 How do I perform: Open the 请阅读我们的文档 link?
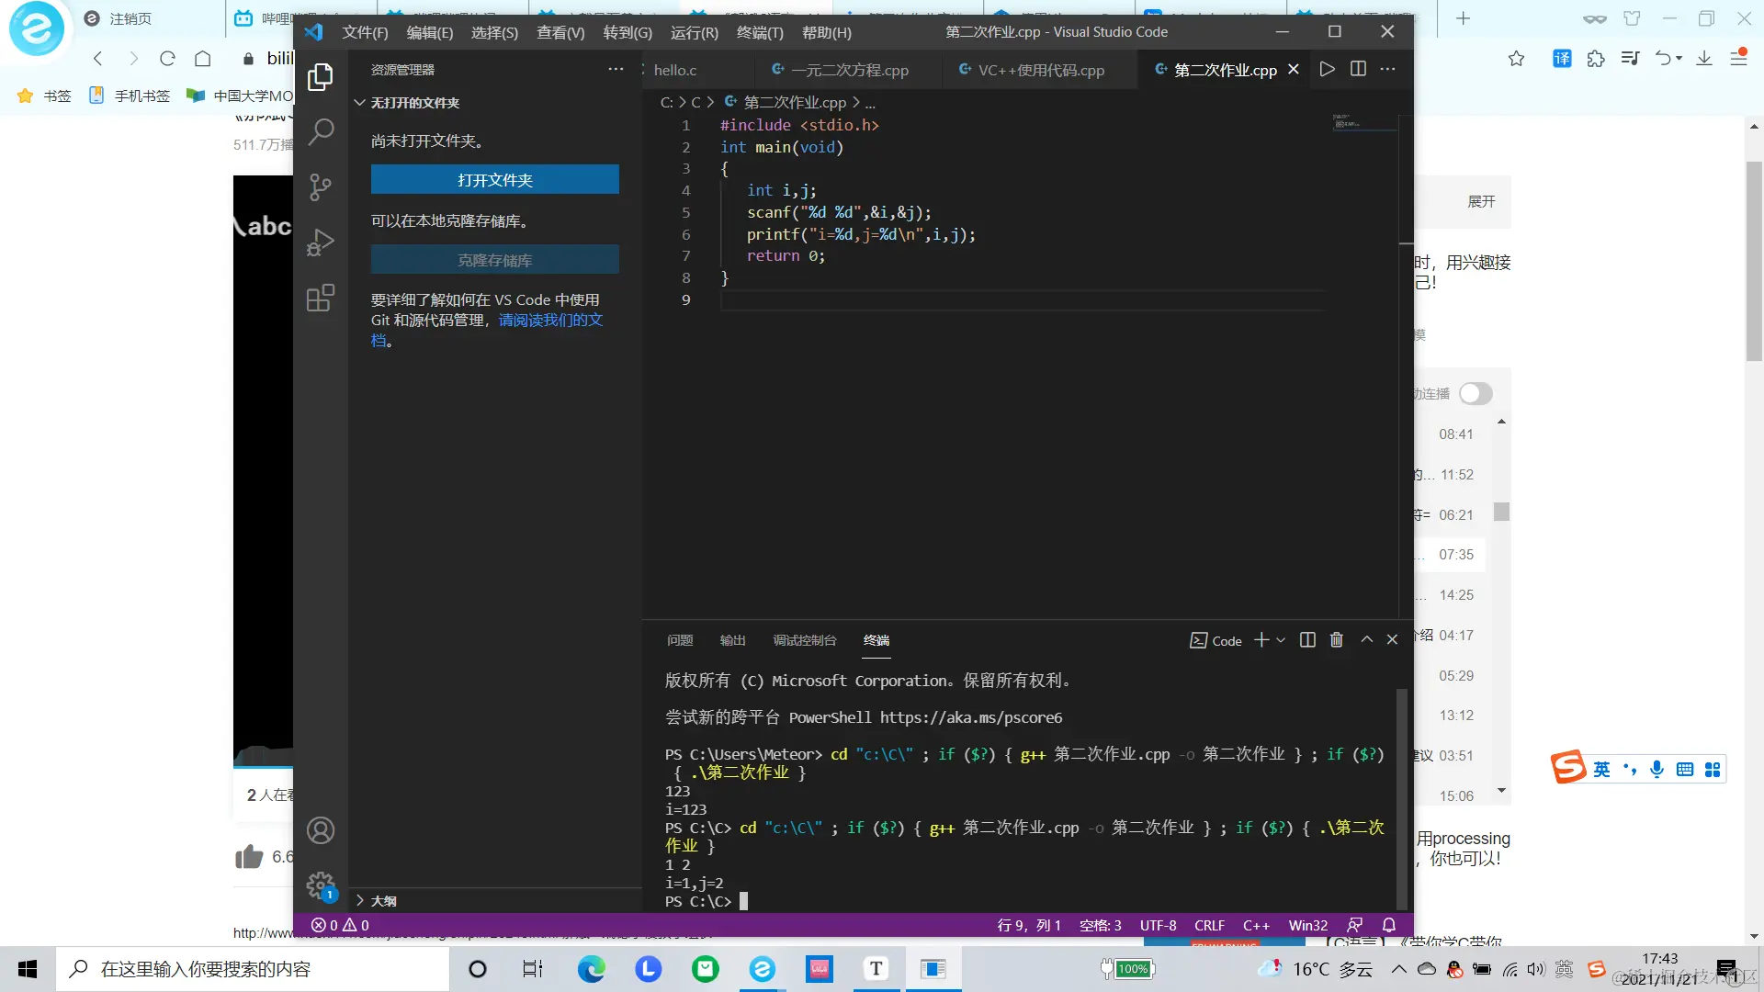click(550, 320)
